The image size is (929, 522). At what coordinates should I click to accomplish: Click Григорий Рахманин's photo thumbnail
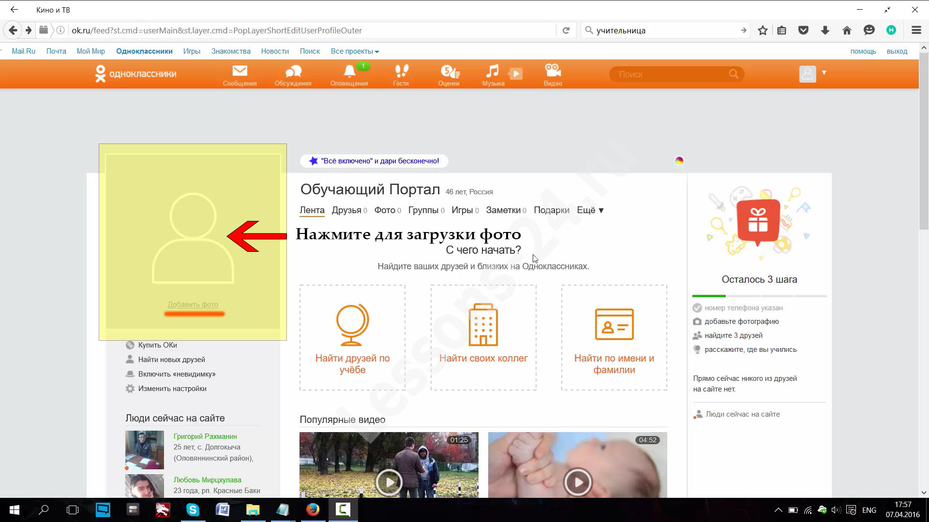click(144, 450)
